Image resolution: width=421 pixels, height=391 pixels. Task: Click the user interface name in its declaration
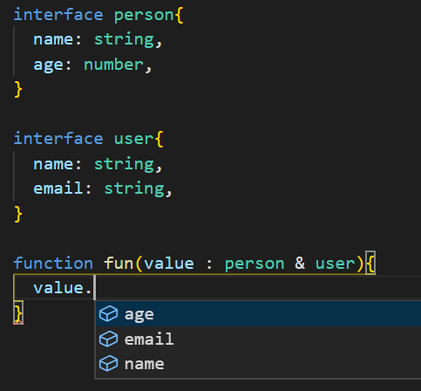(133, 139)
